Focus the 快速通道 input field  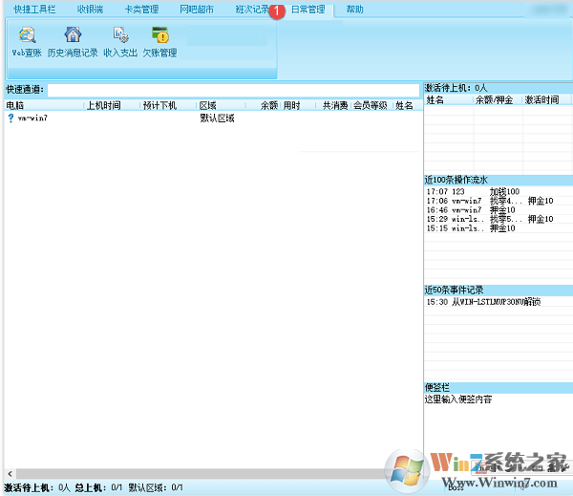[x=233, y=90]
